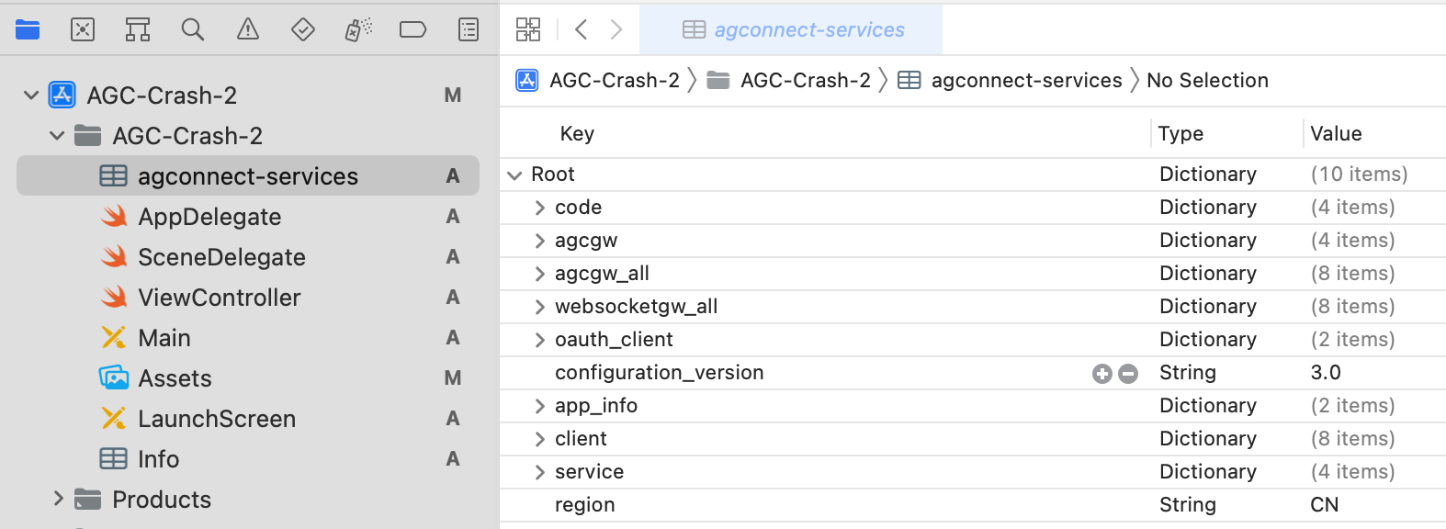
Task: Open the Source Control navigator
Action: pyautogui.click(x=83, y=30)
